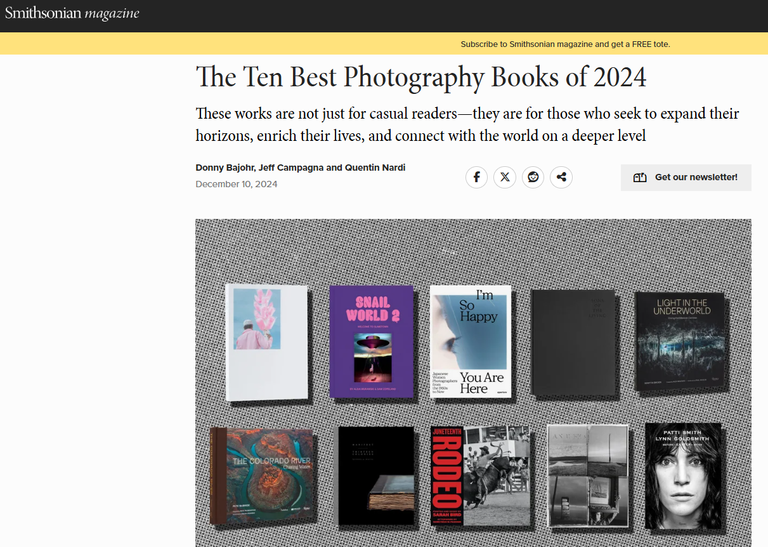The height and width of the screenshot is (547, 768).
Task: Click the article headline about photography books
Action: (421, 77)
